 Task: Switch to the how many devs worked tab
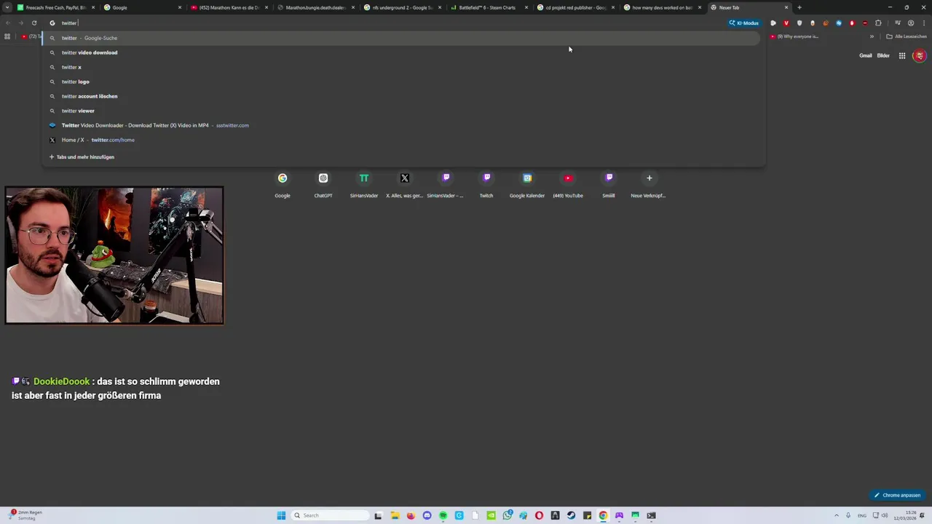tap(662, 7)
